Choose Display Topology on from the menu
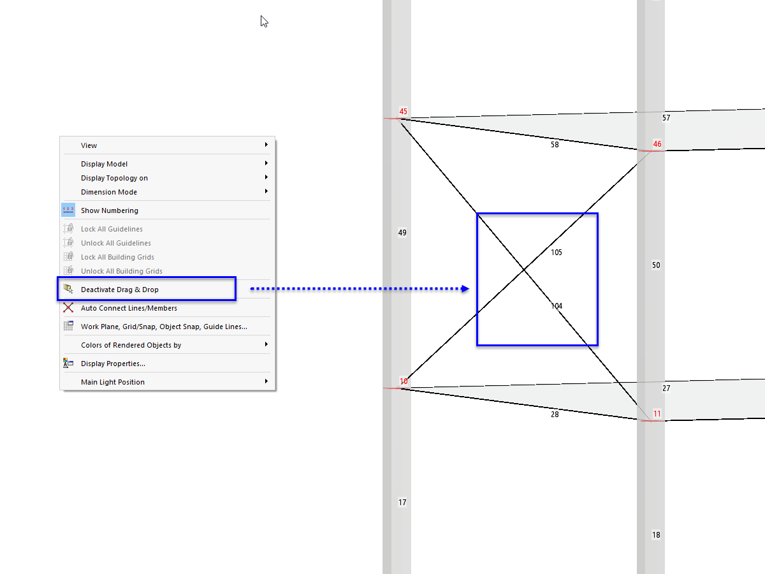 (114, 177)
